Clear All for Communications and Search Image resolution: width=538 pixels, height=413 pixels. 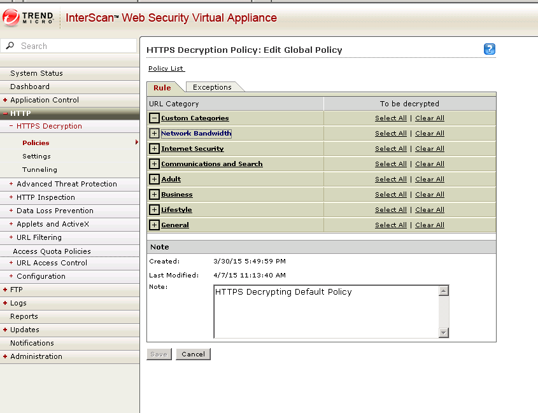point(430,164)
